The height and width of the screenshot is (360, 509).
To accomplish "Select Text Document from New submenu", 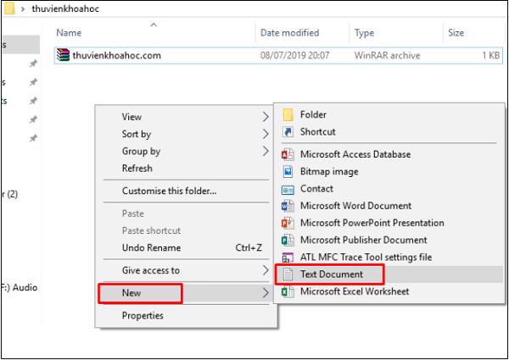I will pyautogui.click(x=331, y=274).
